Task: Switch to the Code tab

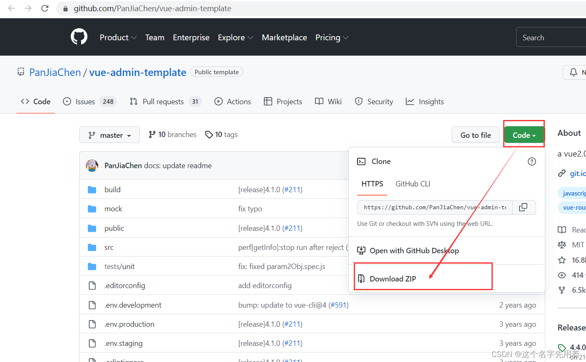Action: pyautogui.click(x=36, y=102)
